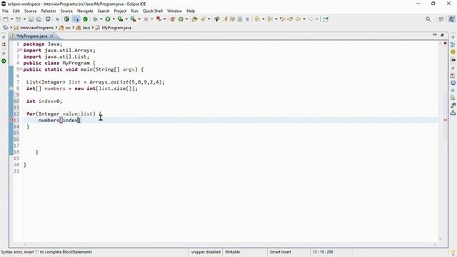Click the Forward navigation arrow icon

[311, 19]
